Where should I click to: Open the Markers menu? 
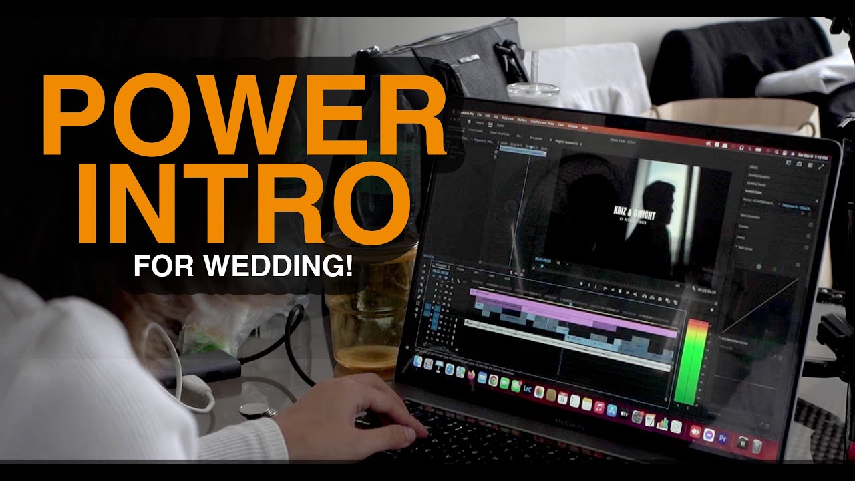tap(522, 120)
